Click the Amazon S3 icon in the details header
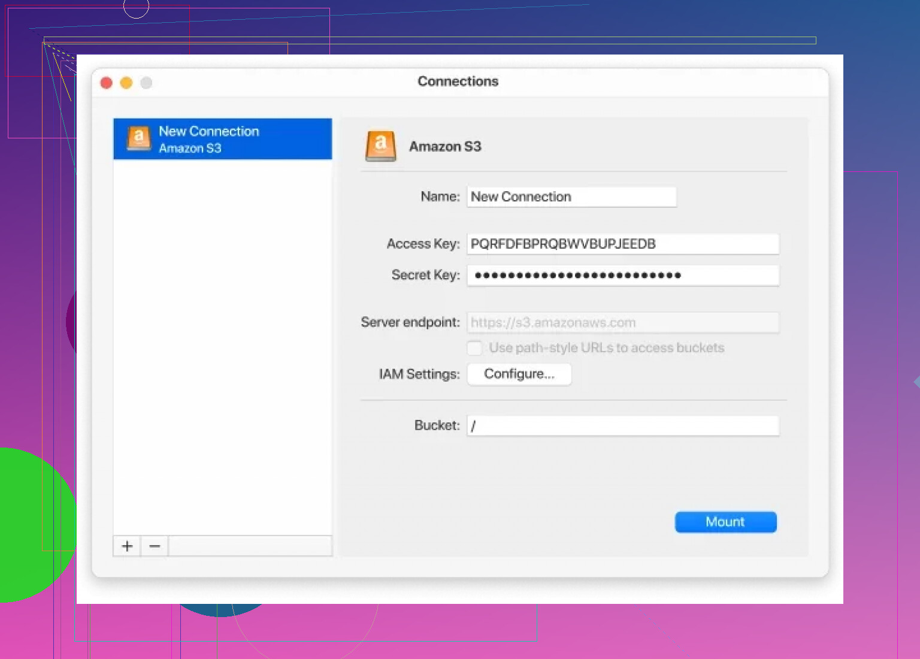Image resolution: width=920 pixels, height=659 pixels. pos(381,146)
